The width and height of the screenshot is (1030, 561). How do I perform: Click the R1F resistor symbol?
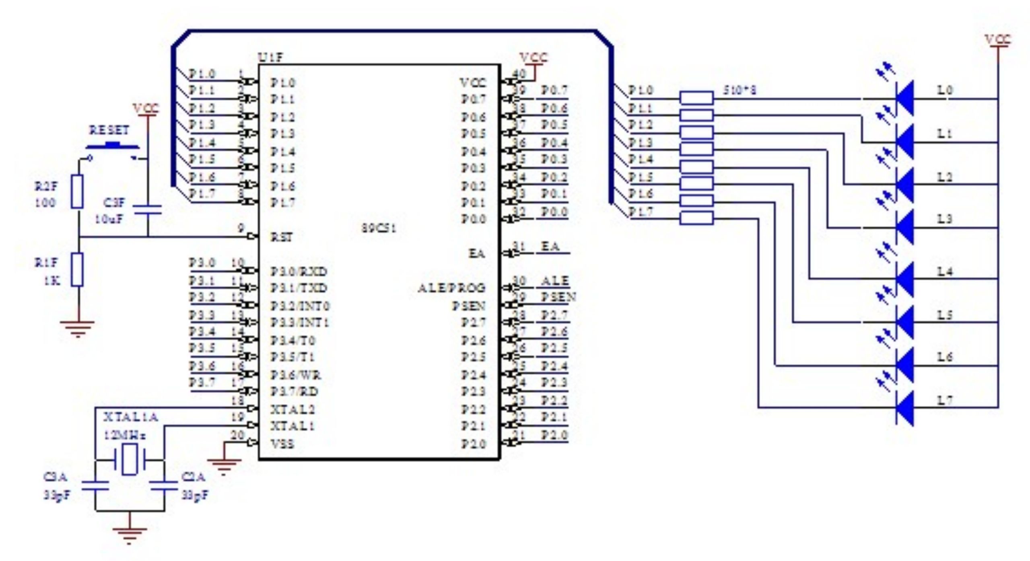[77, 270]
